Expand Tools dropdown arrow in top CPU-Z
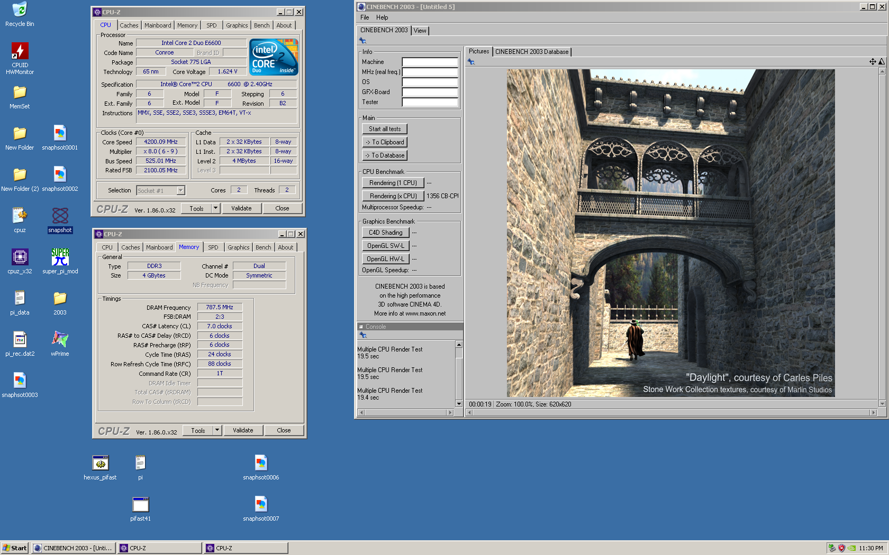The height and width of the screenshot is (555, 889). click(215, 208)
